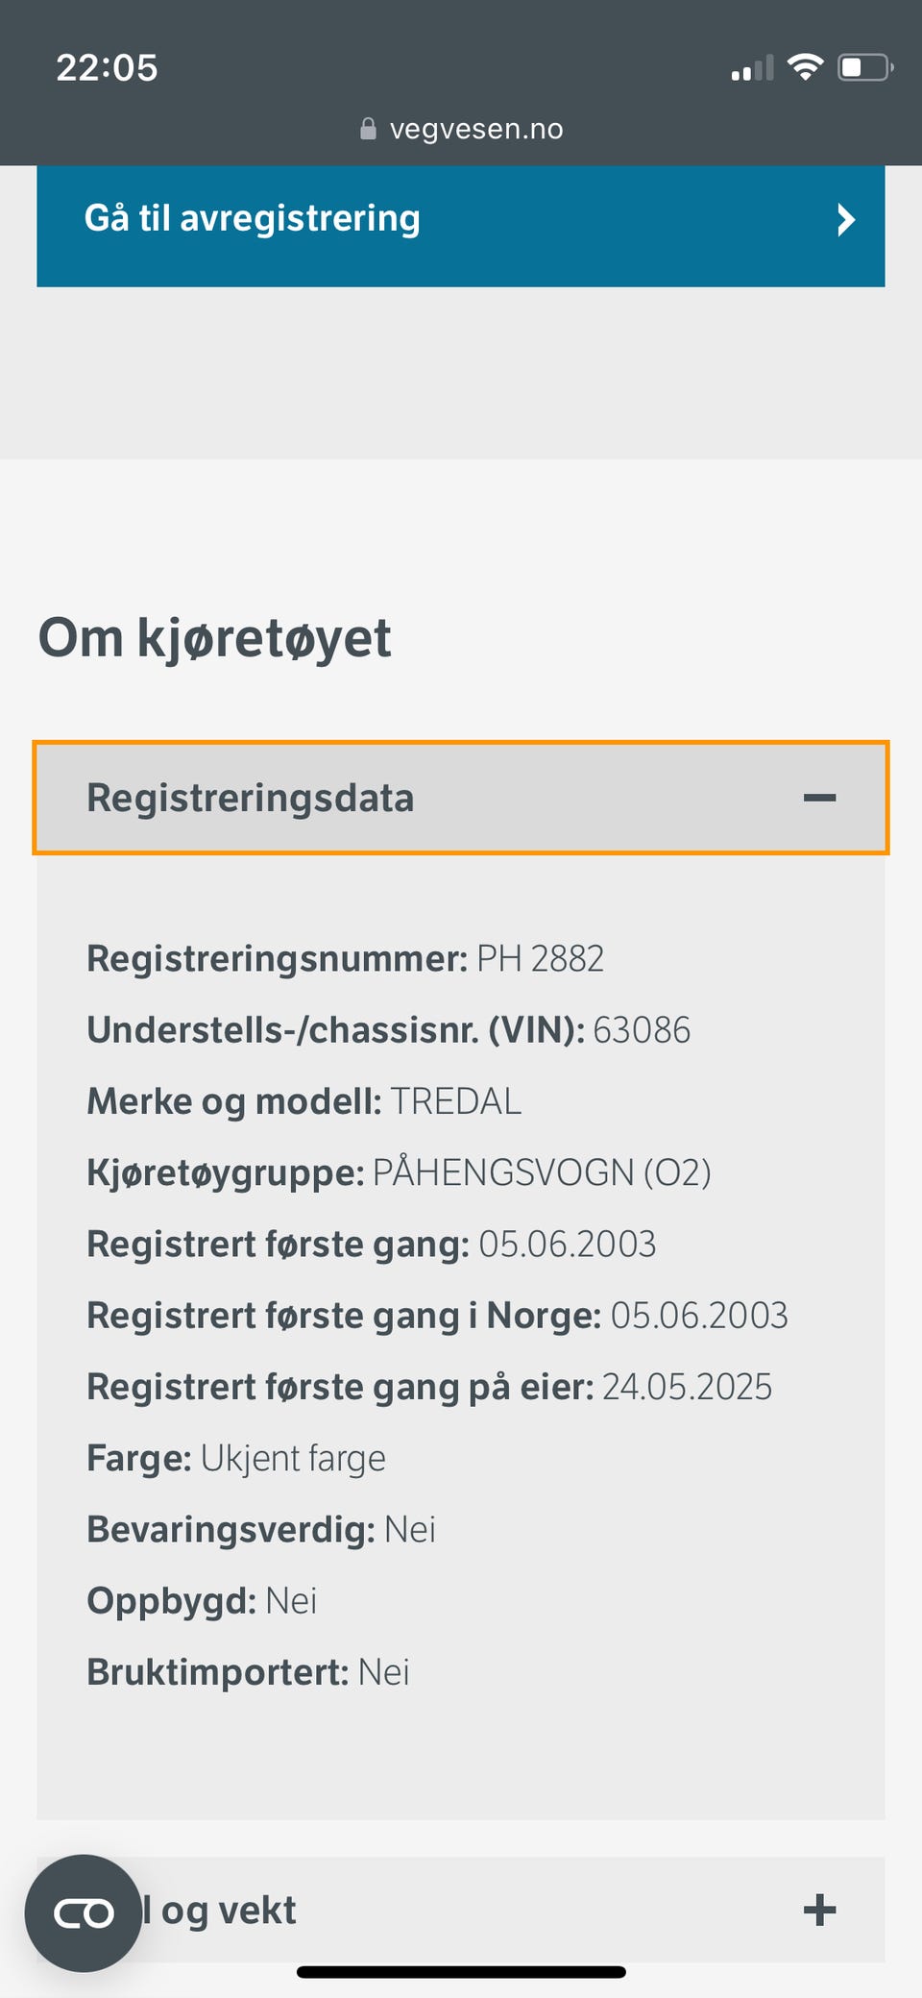Tap the Merke og modell value TREDAL
The image size is (922, 1998).
tap(455, 1101)
